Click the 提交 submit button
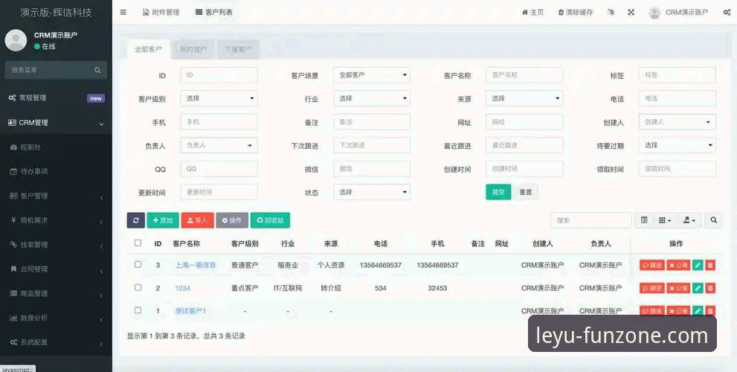Screen dimensions: 737x372 click(x=498, y=192)
